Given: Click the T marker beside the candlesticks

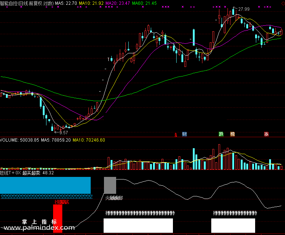Looking at the screenshot, I should (x=108, y=60).
